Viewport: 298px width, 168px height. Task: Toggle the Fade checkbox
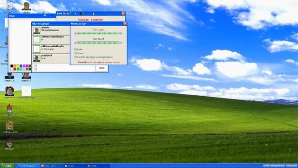coord(75,49)
